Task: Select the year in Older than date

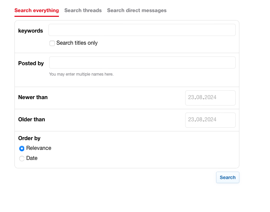Action: [x=210, y=120]
